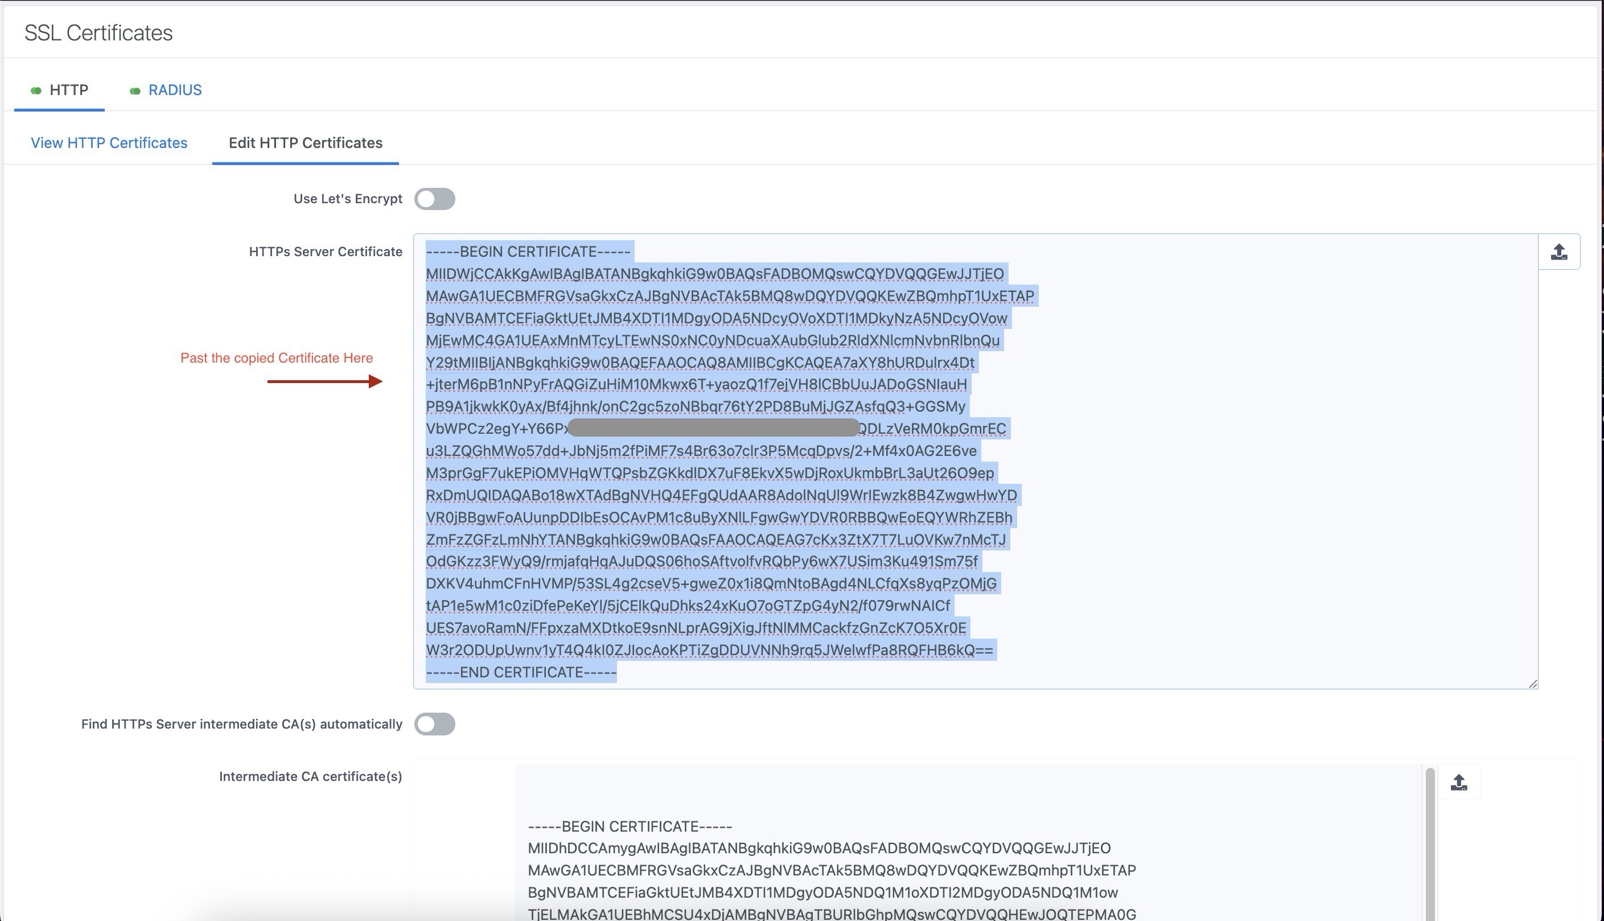This screenshot has width=1604, height=921.
Task: Enable the Use Let's Encrypt toggle
Action: pos(437,199)
